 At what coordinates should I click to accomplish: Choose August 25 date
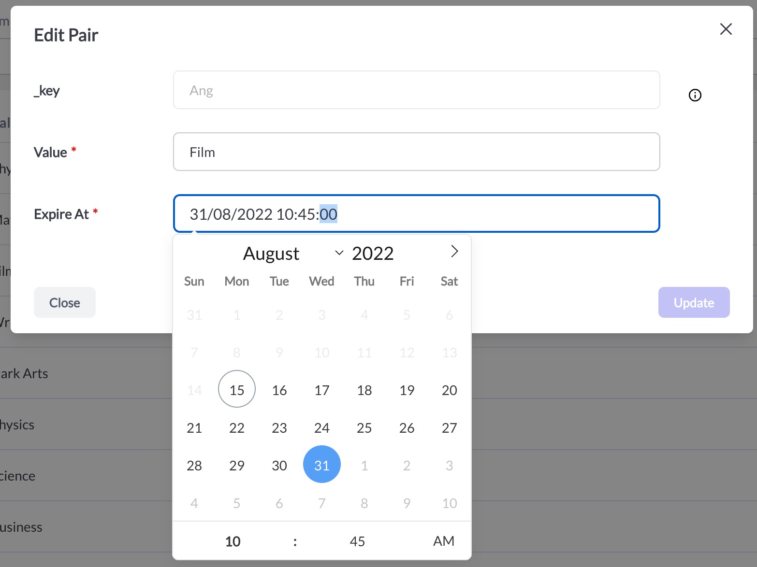click(364, 427)
